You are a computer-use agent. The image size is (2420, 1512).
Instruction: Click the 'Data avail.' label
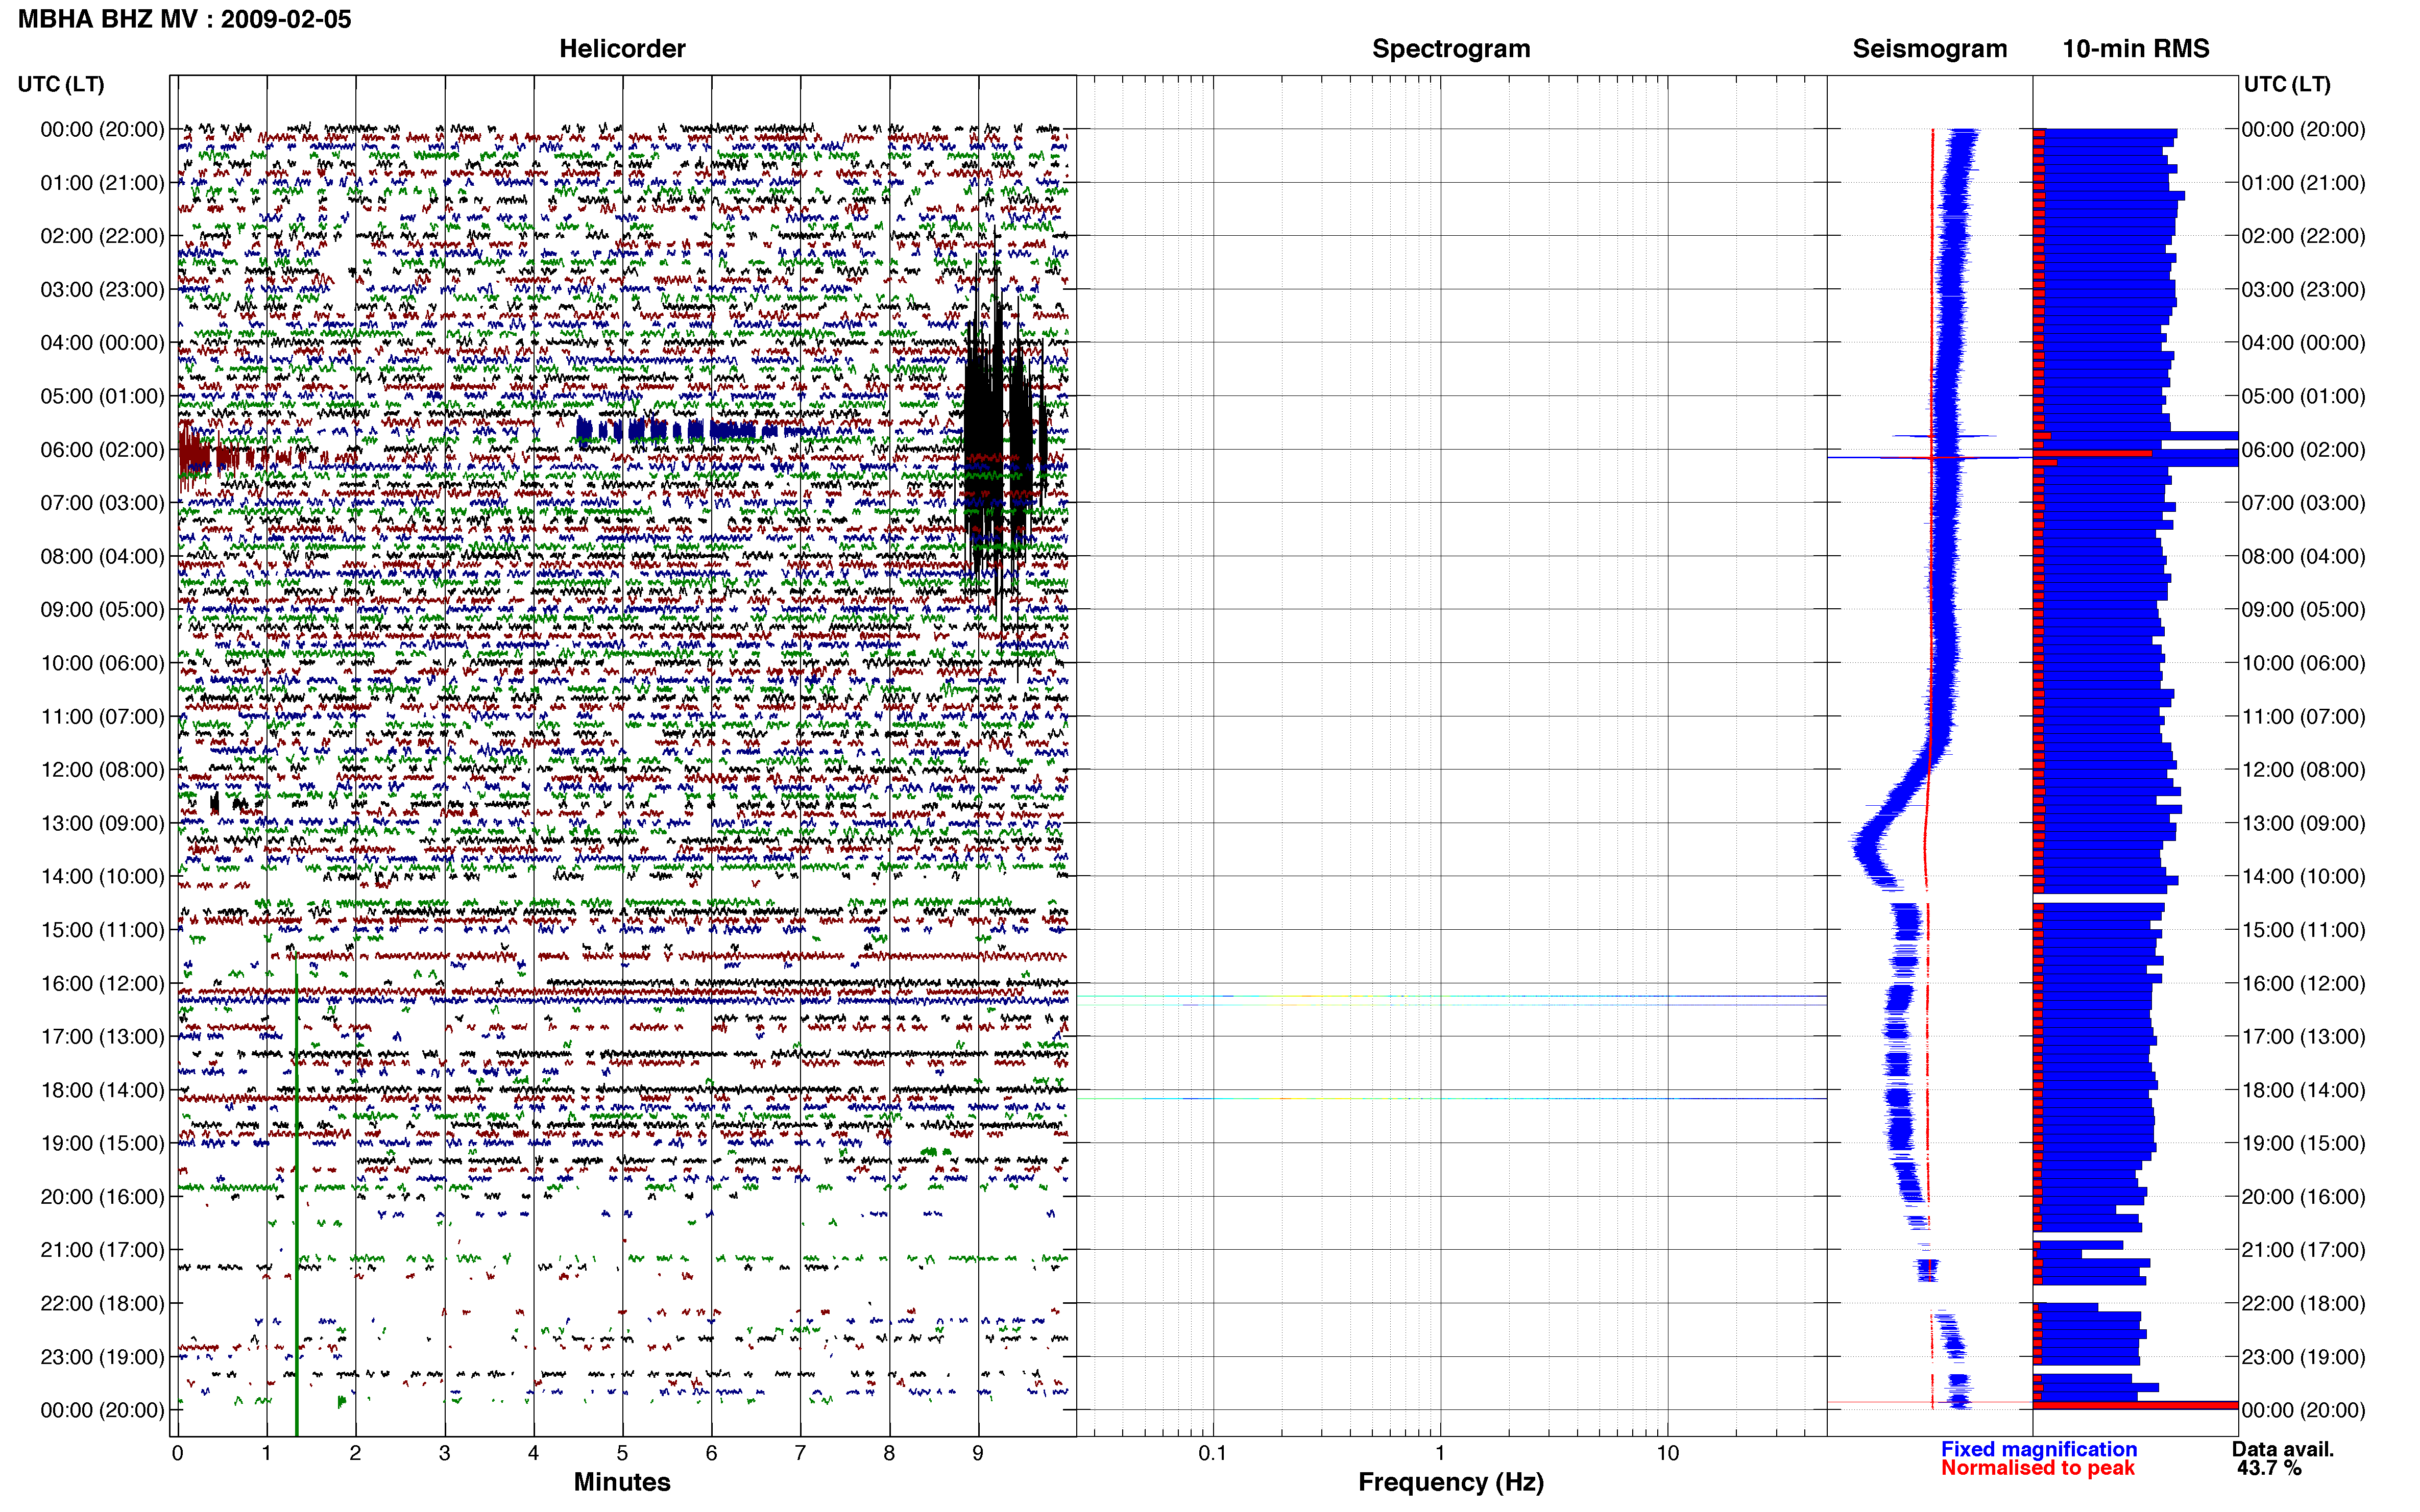click(2283, 1449)
